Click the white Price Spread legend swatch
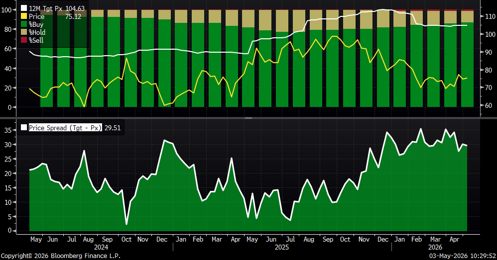Screen dimensions: 497x260 click(x=24, y=127)
